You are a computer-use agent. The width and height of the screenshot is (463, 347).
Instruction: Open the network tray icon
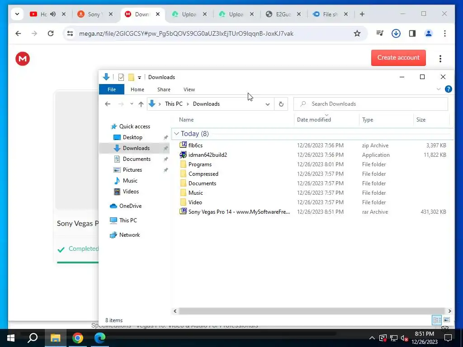(394, 338)
